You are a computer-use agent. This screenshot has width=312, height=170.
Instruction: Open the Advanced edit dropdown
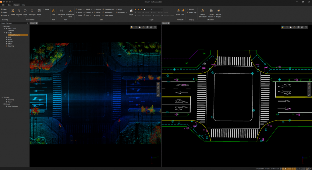[x=122, y=13]
